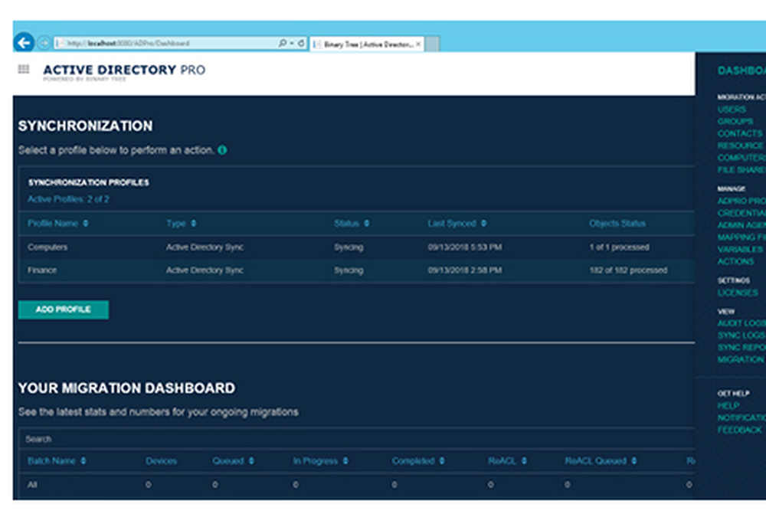Open Credentials link under Manage
Image resolution: width=766 pixels, height=527 pixels.
pos(741,213)
